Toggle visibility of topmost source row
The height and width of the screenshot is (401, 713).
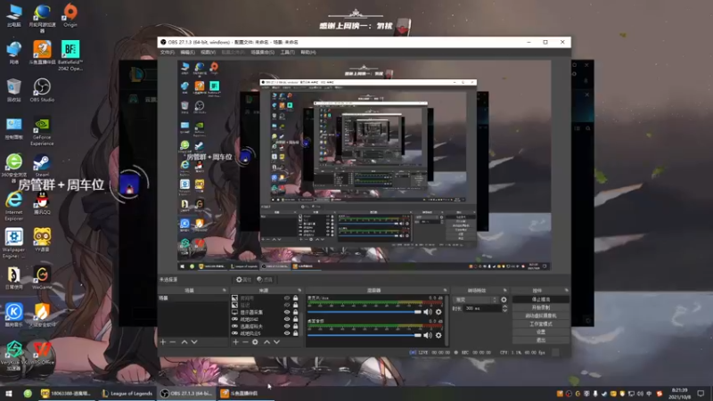287,299
